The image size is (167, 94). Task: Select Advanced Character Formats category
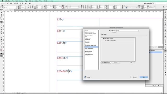pyautogui.click(x=90, y=34)
